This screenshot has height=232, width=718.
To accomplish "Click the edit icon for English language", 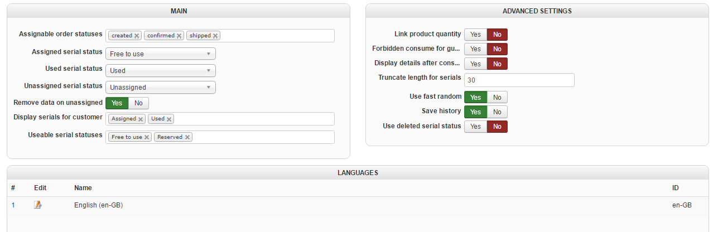I will pyautogui.click(x=38, y=205).
